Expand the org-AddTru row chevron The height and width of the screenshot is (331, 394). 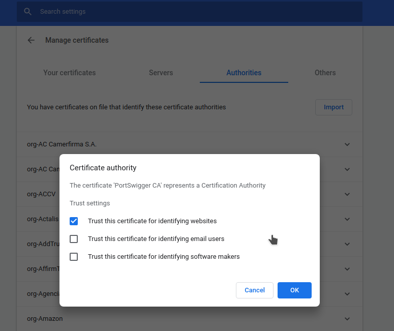point(347,244)
